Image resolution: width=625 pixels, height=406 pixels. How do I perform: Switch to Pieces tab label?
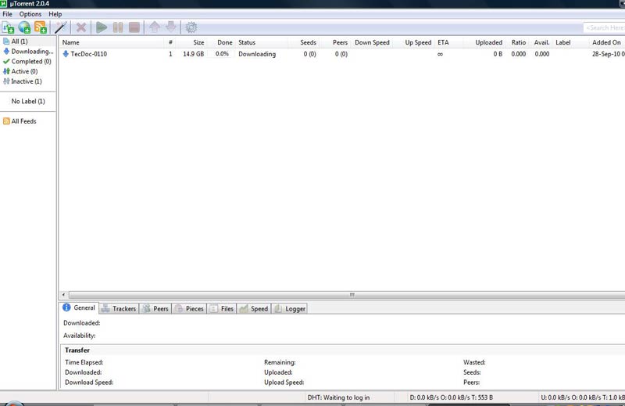click(195, 308)
